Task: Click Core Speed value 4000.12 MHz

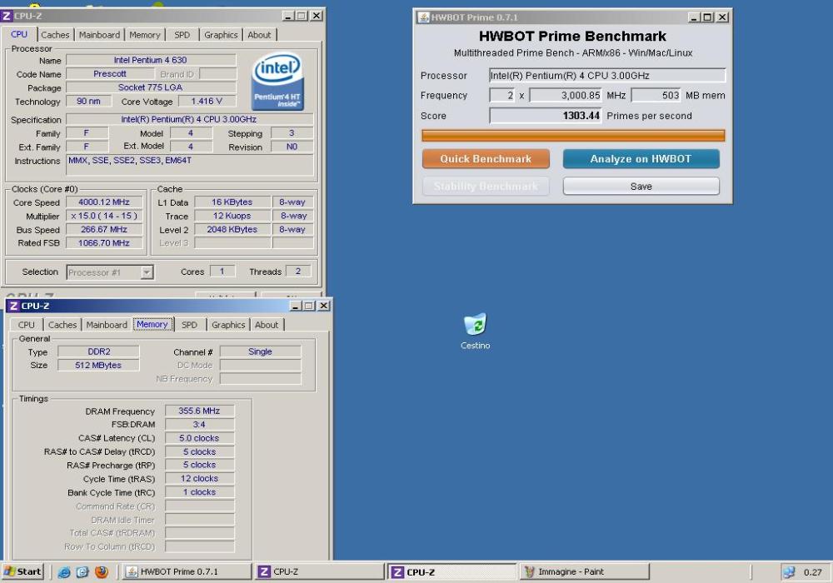Action: (x=104, y=202)
